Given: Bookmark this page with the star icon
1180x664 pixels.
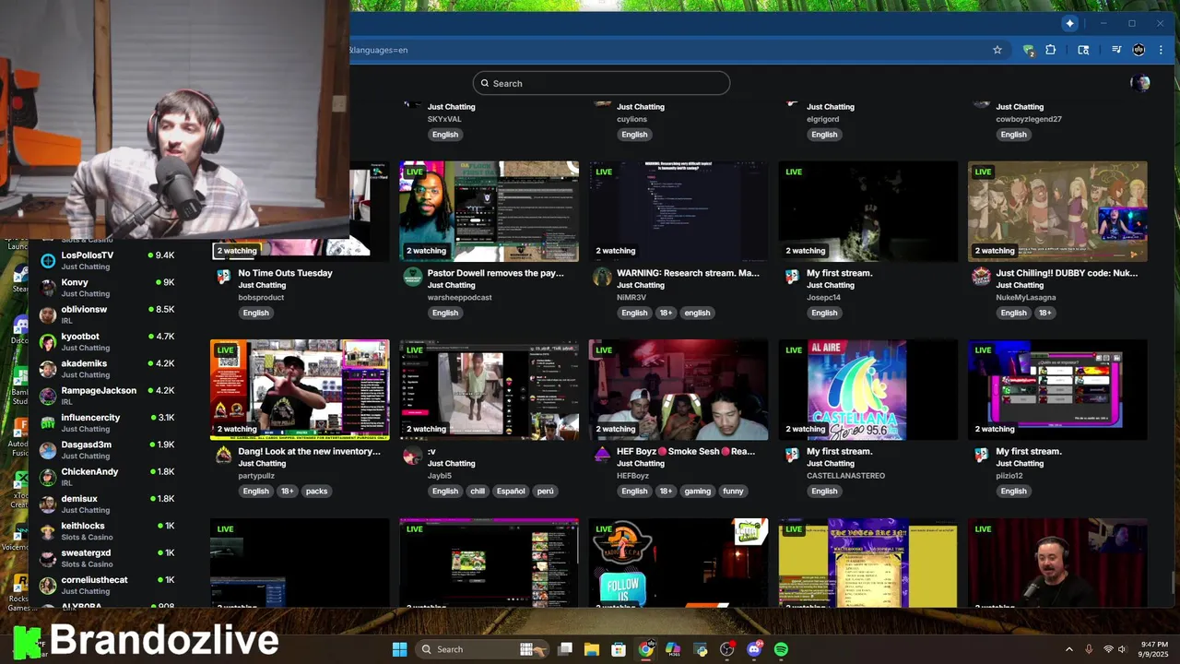Looking at the screenshot, I should click(997, 50).
